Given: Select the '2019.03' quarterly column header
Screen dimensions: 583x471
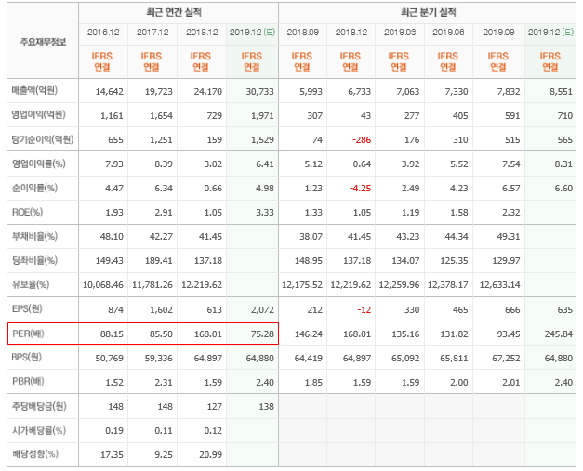Looking at the screenshot, I should [400, 33].
